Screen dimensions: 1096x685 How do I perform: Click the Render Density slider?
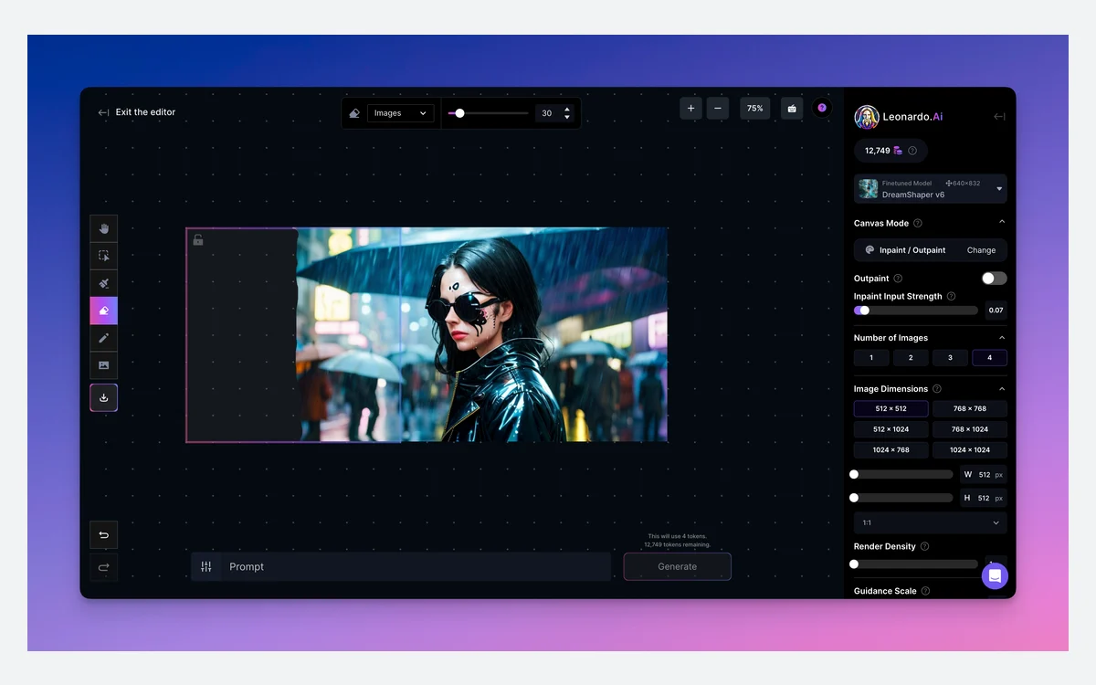pos(915,564)
